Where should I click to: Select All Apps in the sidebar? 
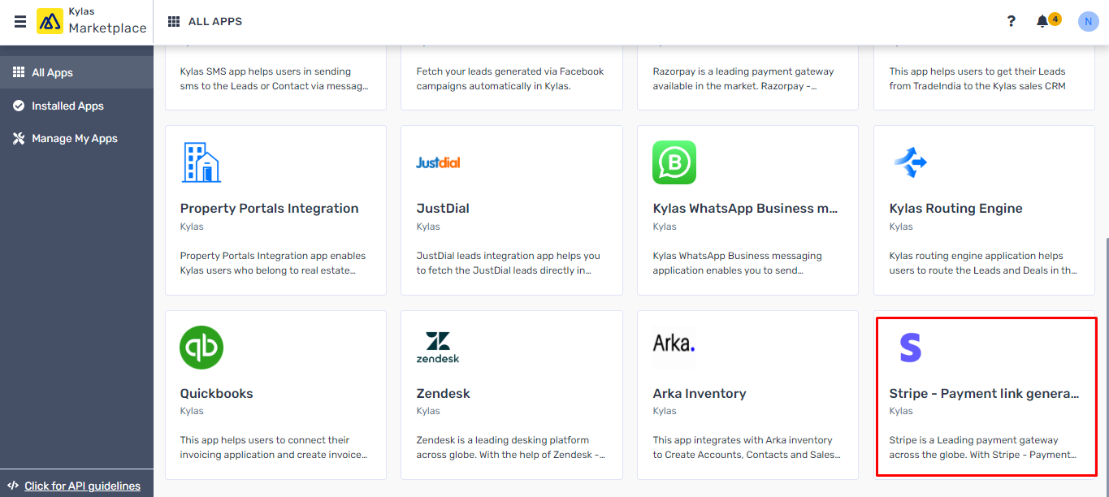pos(76,72)
